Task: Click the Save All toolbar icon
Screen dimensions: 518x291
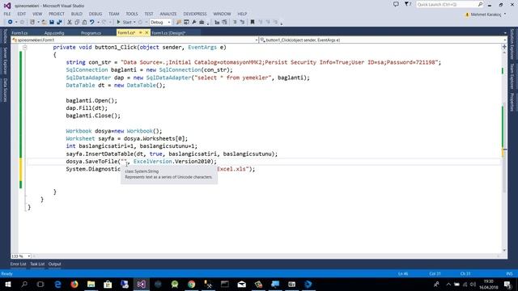Action: point(59,22)
